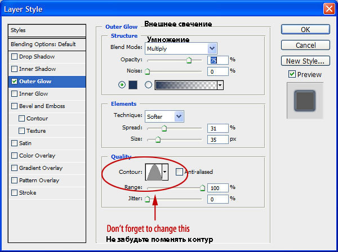Click the Jitter percent input field
This screenshot has width=338, height=252.
point(218,199)
